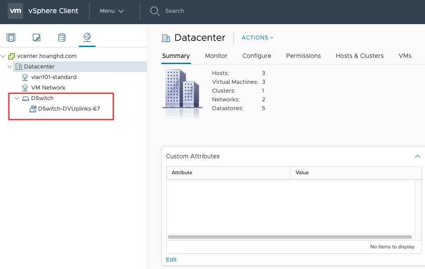
Task: Click the 'Hosts:' summary label
Action: 220,73
